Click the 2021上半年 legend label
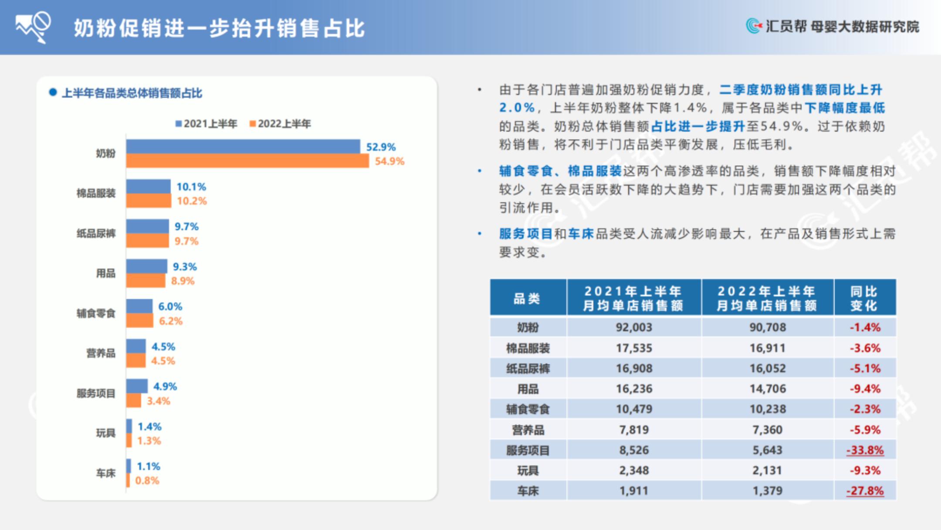Image resolution: width=941 pixels, height=530 pixels. [210, 124]
